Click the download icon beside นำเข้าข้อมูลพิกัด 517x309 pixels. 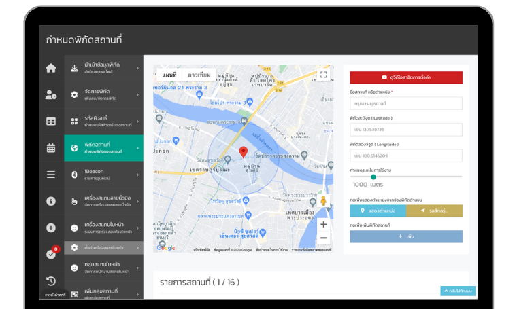(x=75, y=68)
